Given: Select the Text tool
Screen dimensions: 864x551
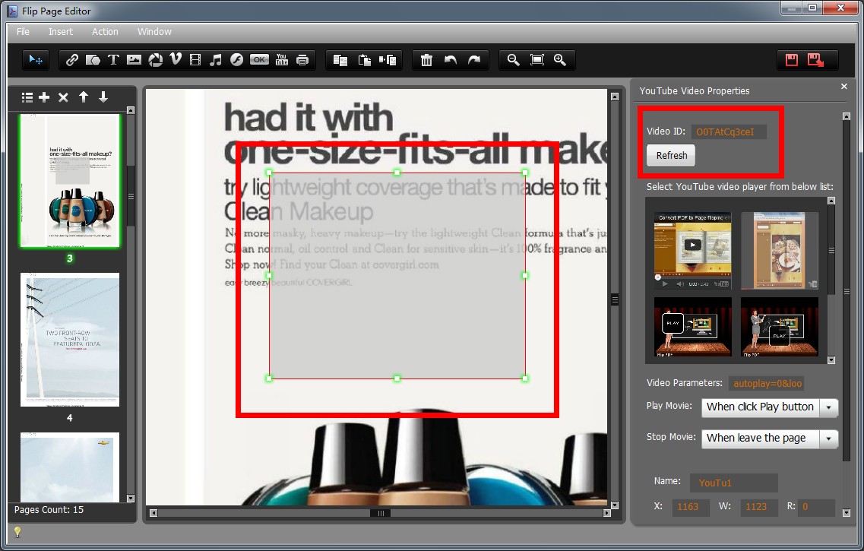Looking at the screenshot, I should click(x=113, y=60).
